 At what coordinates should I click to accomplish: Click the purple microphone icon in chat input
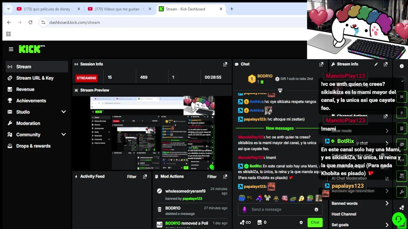coord(244,209)
